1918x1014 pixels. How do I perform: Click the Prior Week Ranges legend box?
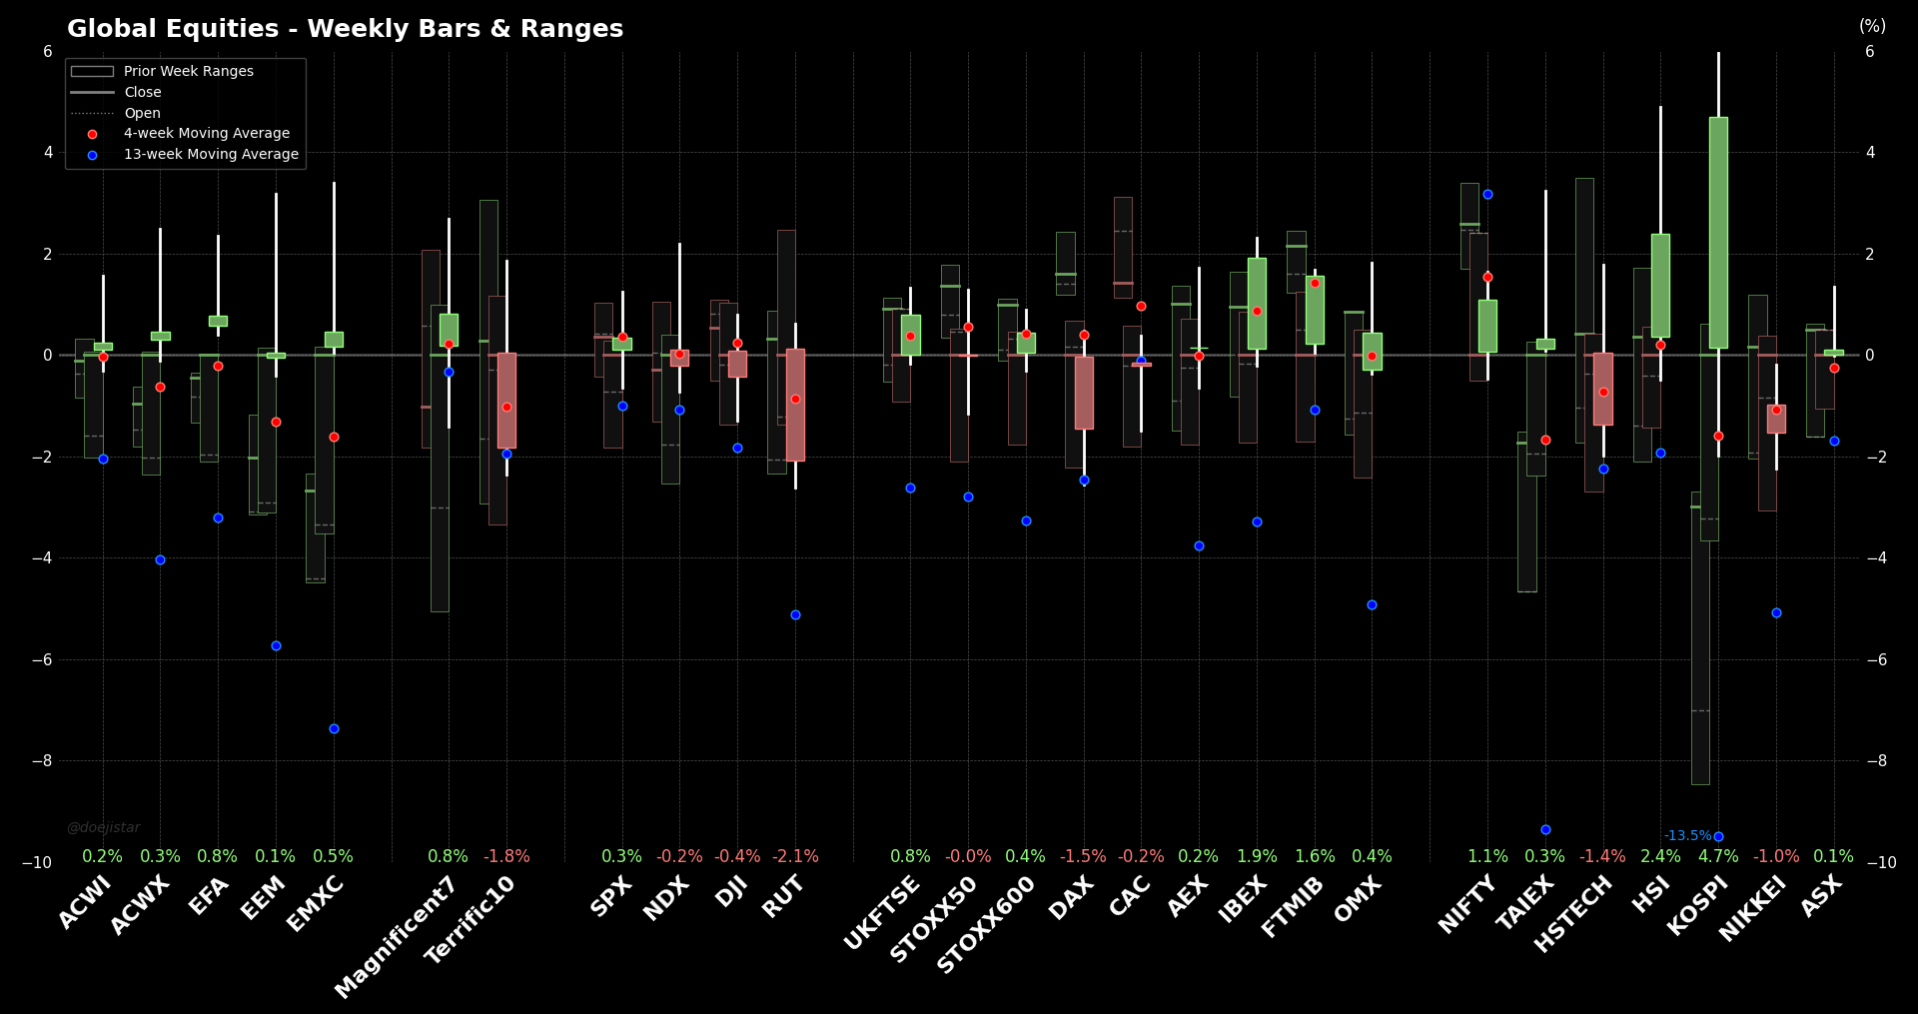[x=92, y=71]
